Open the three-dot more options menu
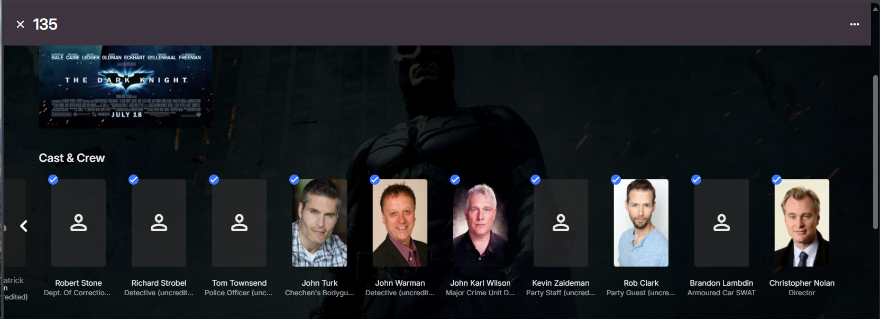Screen dimensions: 880x319 point(855,24)
